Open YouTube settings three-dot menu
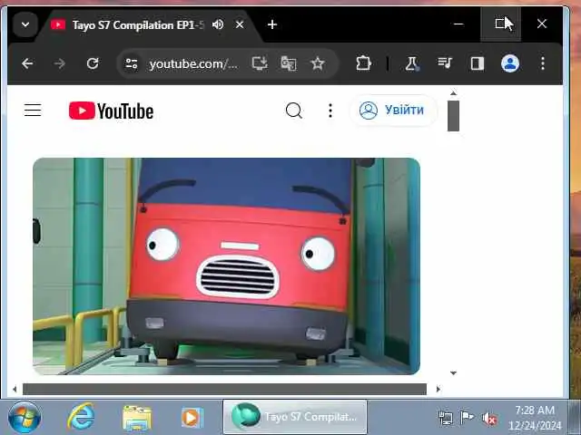 (330, 111)
